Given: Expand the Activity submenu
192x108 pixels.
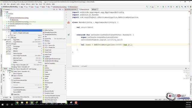Looking at the screenshot, I should click(x=54, y=68).
